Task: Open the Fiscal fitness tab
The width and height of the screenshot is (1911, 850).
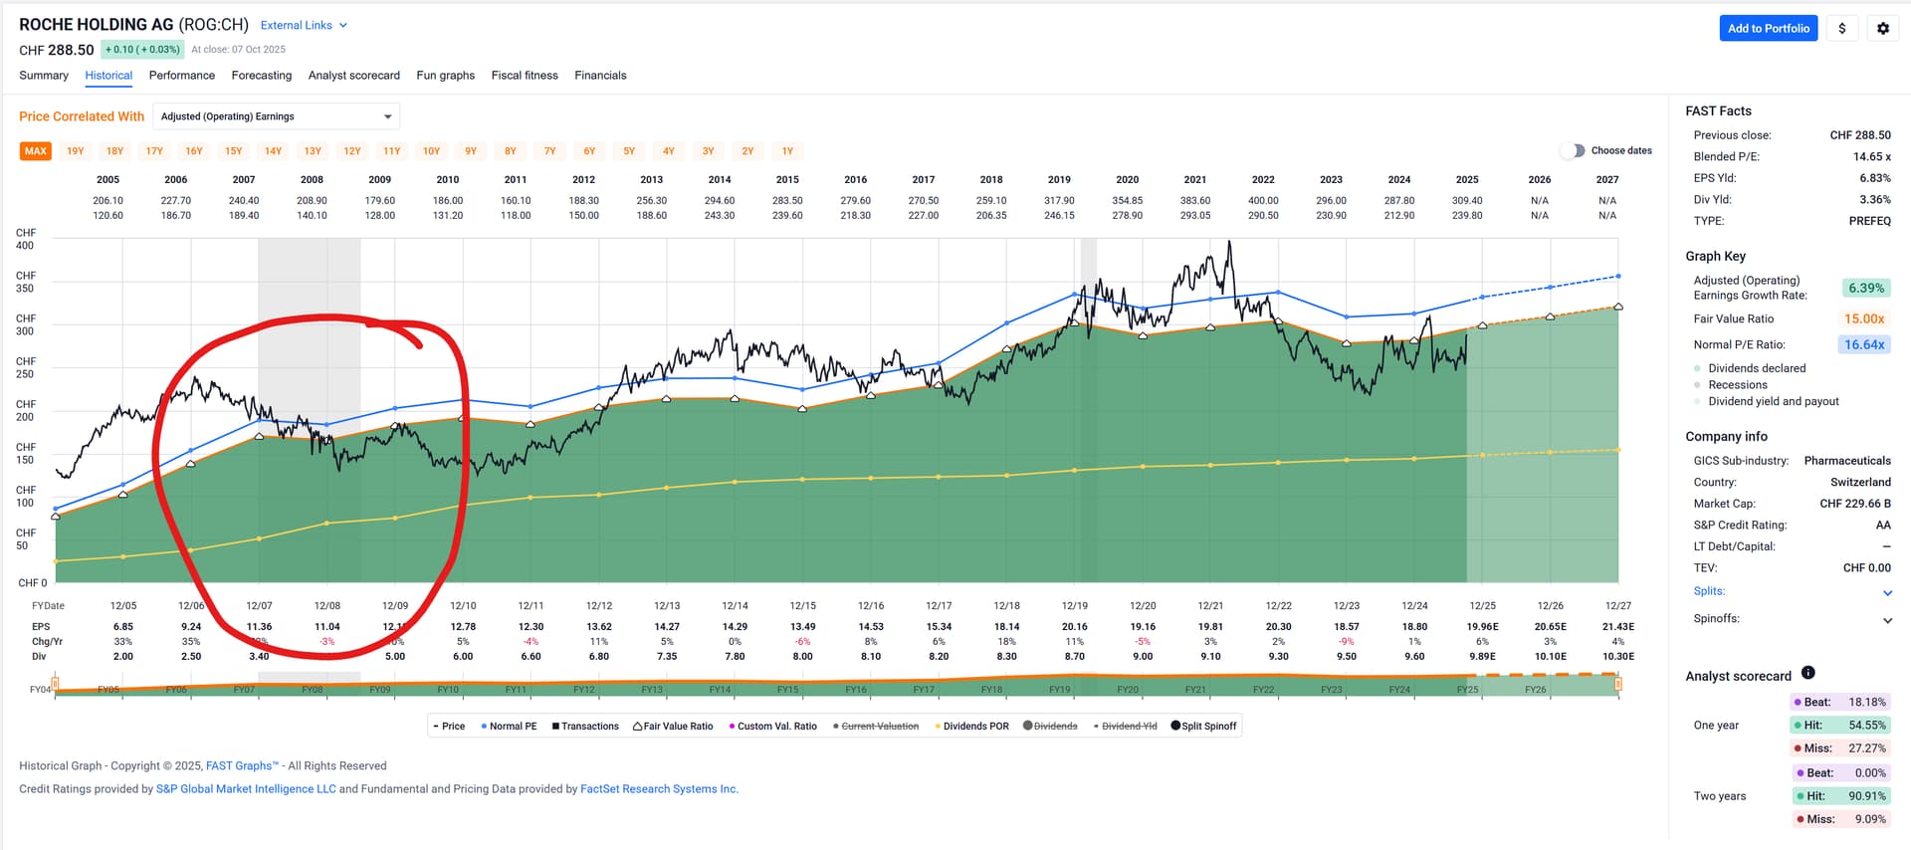Action: (x=524, y=76)
